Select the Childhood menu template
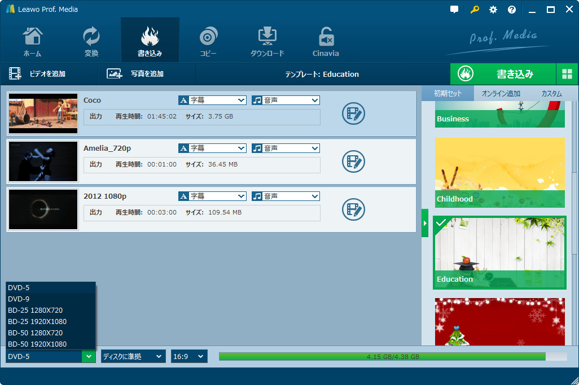This screenshot has width=579, height=385. (x=500, y=173)
